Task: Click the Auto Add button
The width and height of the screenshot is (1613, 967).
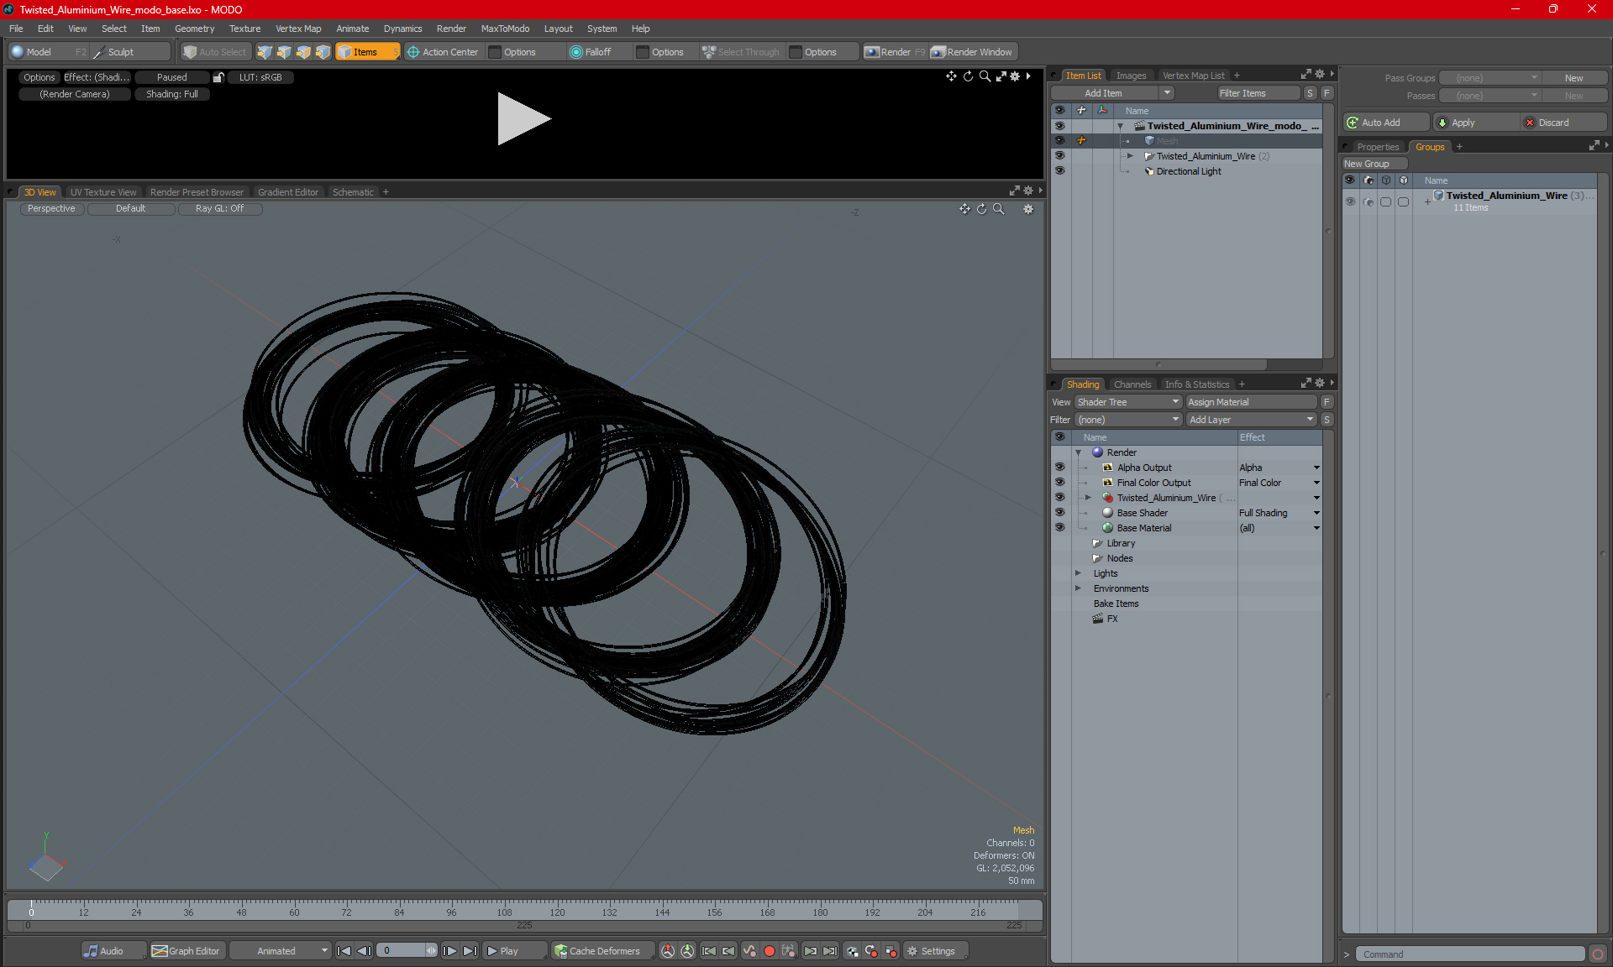Action: tap(1386, 123)
